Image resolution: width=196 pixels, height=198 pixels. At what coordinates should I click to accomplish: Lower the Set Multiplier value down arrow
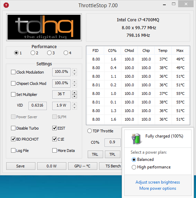pyautogui.click(x=75, y=97)
